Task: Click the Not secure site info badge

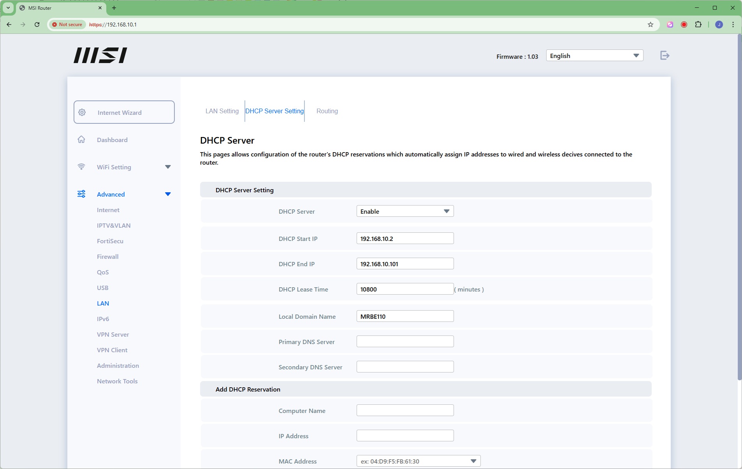Action: pyautogui.click(x=67, y=25)
